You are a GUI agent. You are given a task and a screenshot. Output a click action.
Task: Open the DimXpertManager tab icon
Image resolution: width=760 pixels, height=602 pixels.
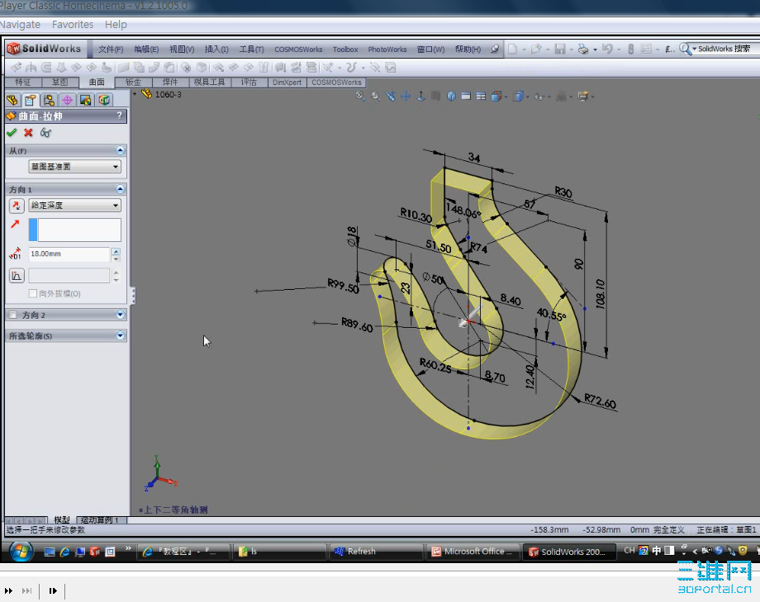click(67, 101)
